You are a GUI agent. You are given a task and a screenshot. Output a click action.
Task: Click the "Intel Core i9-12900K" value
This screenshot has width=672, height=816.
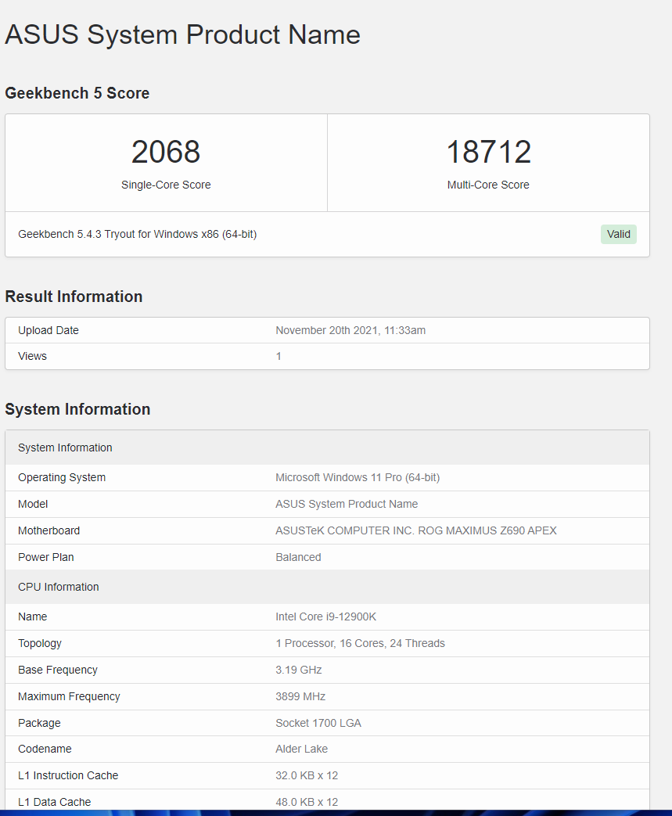pos(326,616)
